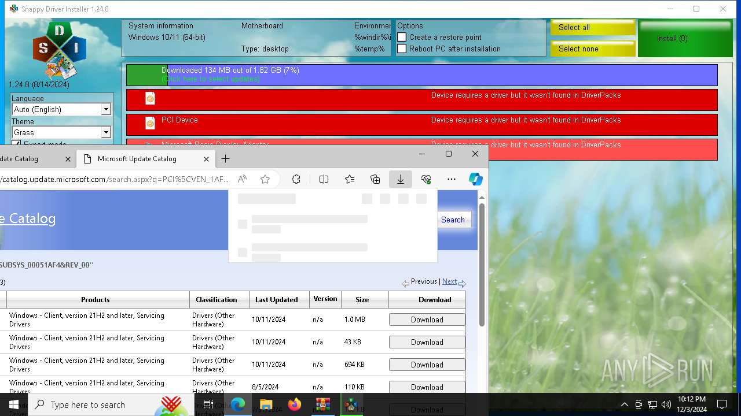Screen dimensions: 741x416
Task: Open the Edge Extensions puzzle icon
Action: pyautogui.click(x=296, y=179)
